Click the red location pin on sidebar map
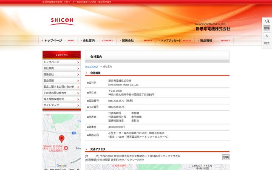The height and width of the screenshot is (170, 272). point(62,139)
